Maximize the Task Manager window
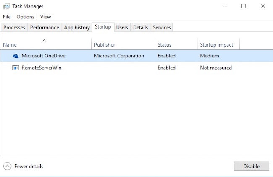The width and height of the screenshot is (273, 177). tap(244, 6)
